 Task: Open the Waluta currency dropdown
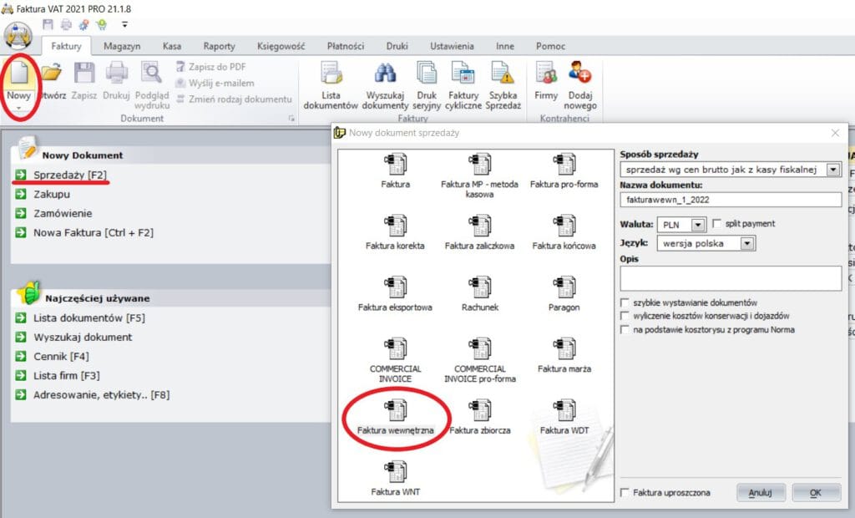(700, 225)
